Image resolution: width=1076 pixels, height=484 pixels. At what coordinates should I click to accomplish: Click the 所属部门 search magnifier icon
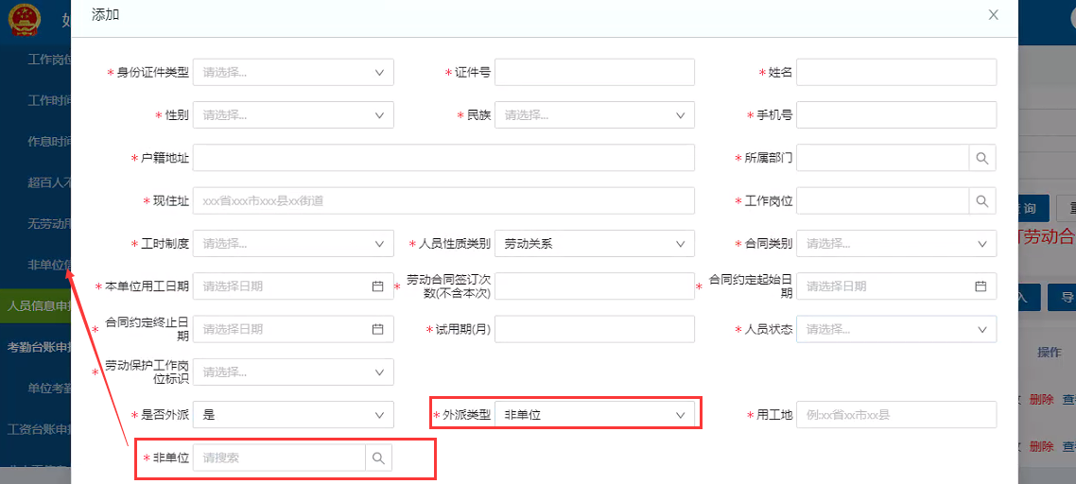[x=982, y=158]
